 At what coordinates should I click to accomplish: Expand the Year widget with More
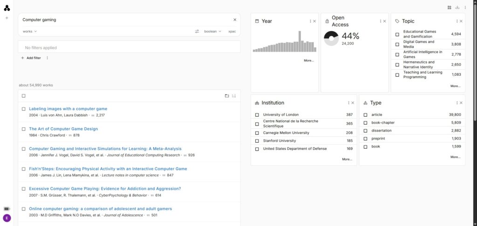309,61
